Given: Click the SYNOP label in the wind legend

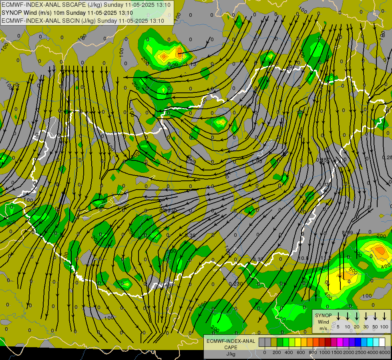Looking at the screenshot, I should [x=323, y=315].
